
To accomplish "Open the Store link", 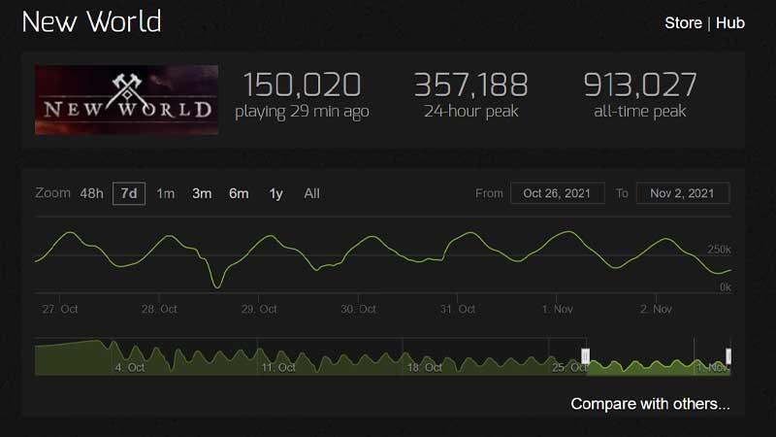I will point(683,22).
